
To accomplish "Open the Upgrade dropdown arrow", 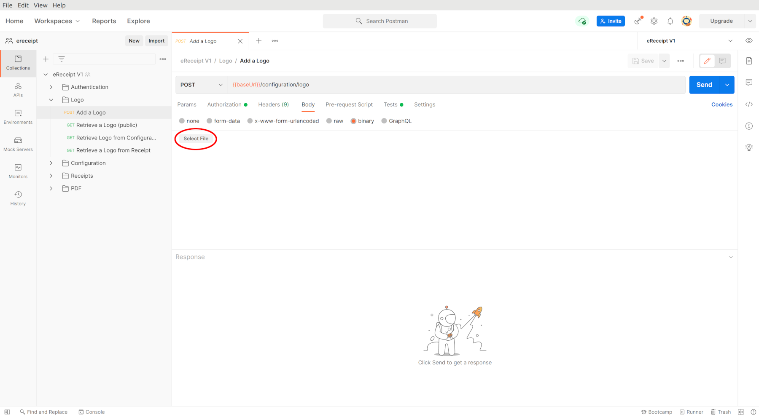I will (750, 21).
